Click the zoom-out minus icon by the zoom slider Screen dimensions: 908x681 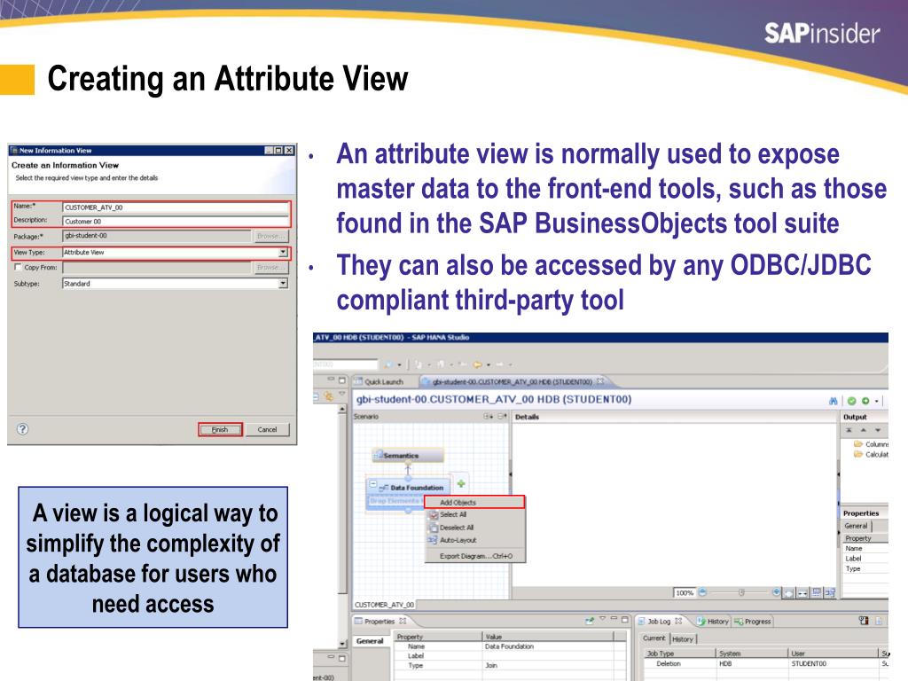coord(702,591)
